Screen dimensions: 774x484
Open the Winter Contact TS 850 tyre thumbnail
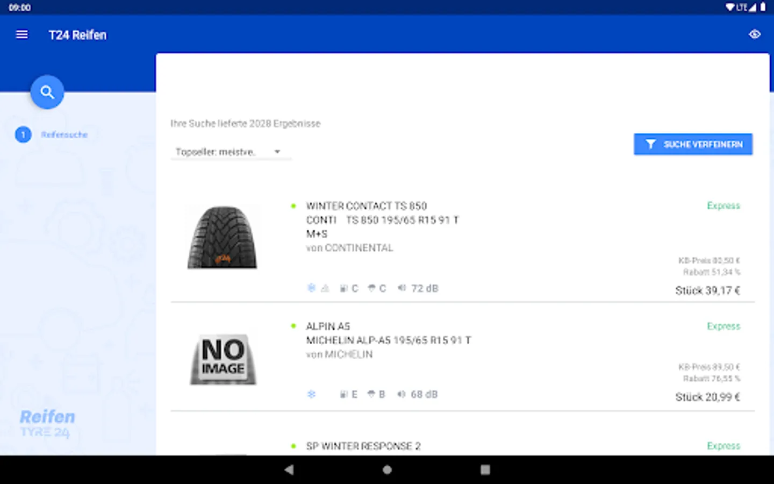(x=223, y=237)
